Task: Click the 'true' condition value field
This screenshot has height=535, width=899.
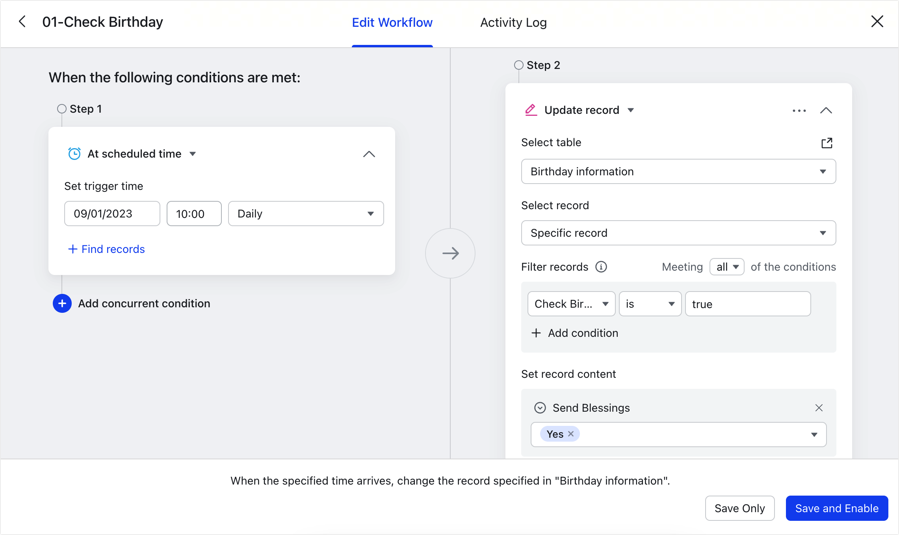Action: click(x=747, y=304)
